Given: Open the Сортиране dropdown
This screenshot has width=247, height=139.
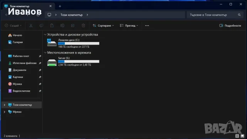Looking at the screenshot, I should (x=103, y=25).
